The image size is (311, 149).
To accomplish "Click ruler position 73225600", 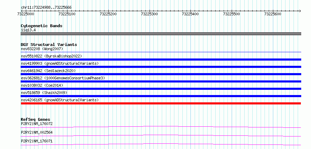I will 273,14.
